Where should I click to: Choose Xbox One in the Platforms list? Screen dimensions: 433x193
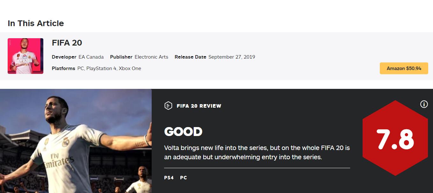coord(130,68)
